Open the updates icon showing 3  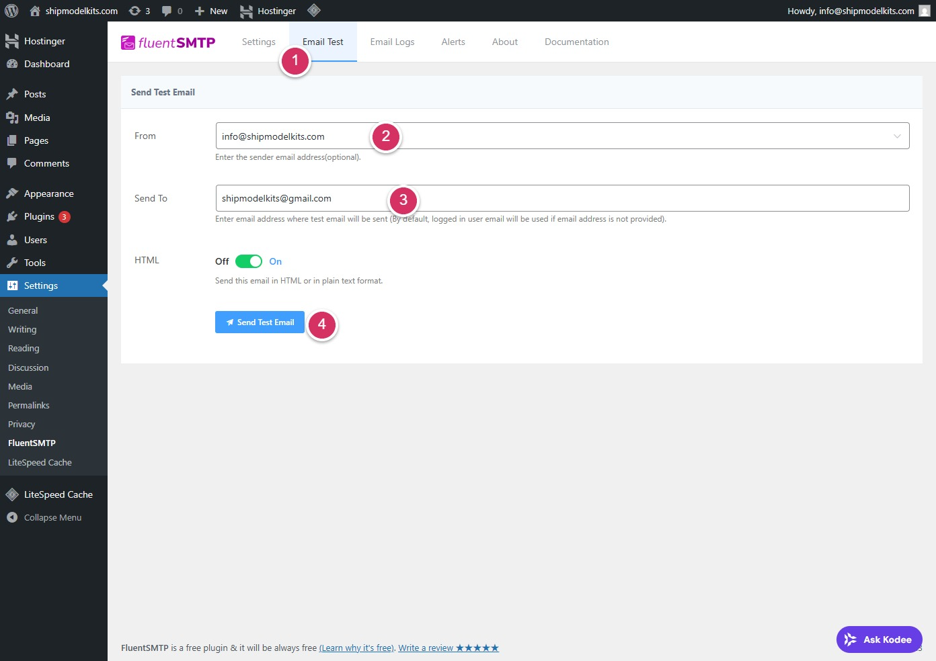(139, 11)
